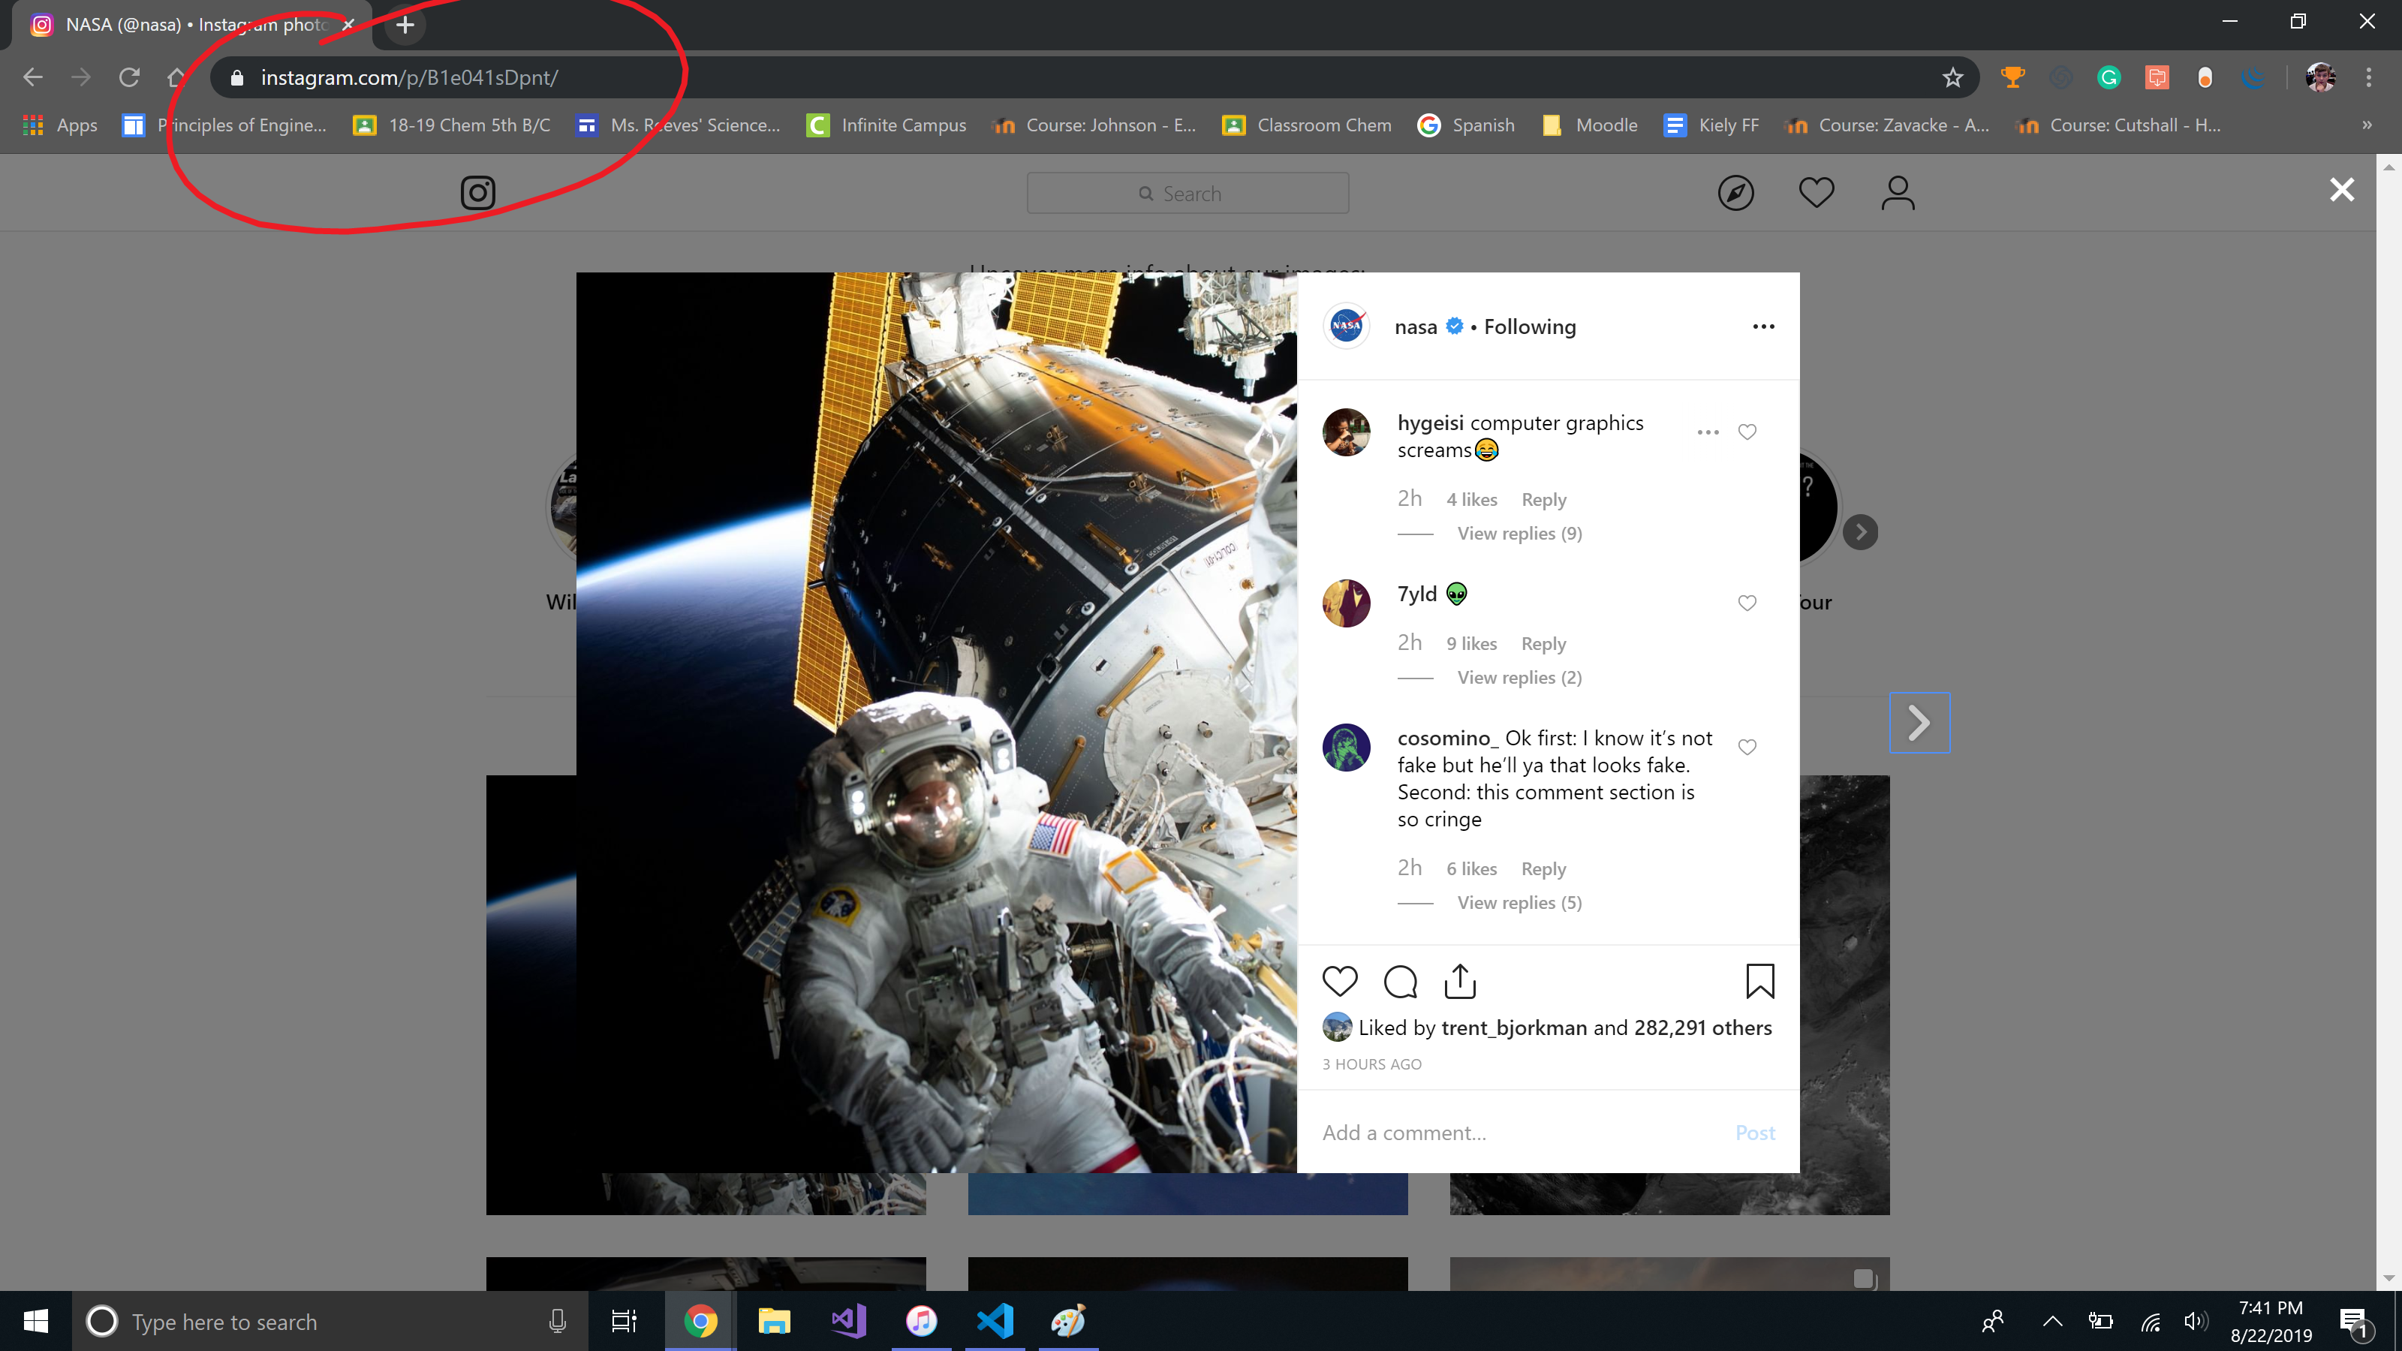Screen dimensions: 2402x1351
Task: View the 282,291 others who liked
Action: [x=1702, y=1028]
